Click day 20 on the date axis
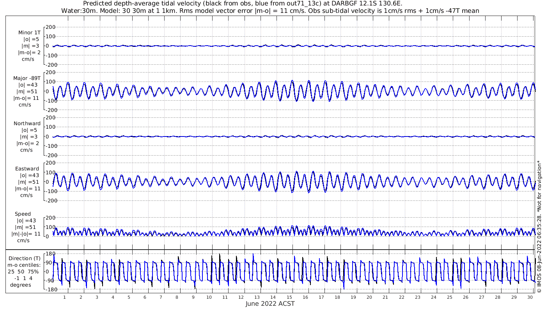The image size is (546, 312). click(x=369, y=297)
